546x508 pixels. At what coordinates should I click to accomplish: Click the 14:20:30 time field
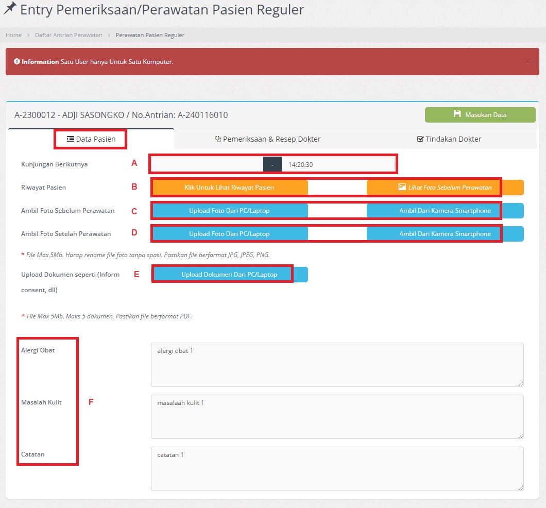click(338, 164)
